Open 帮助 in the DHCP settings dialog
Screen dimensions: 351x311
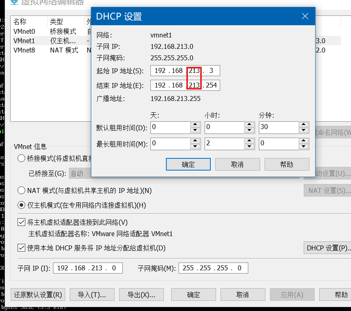click(287, 164)
